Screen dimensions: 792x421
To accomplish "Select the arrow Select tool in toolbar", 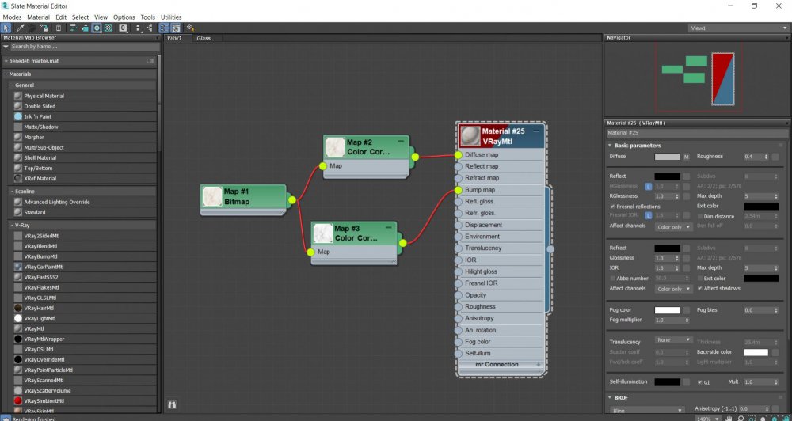I will [6, 28].
